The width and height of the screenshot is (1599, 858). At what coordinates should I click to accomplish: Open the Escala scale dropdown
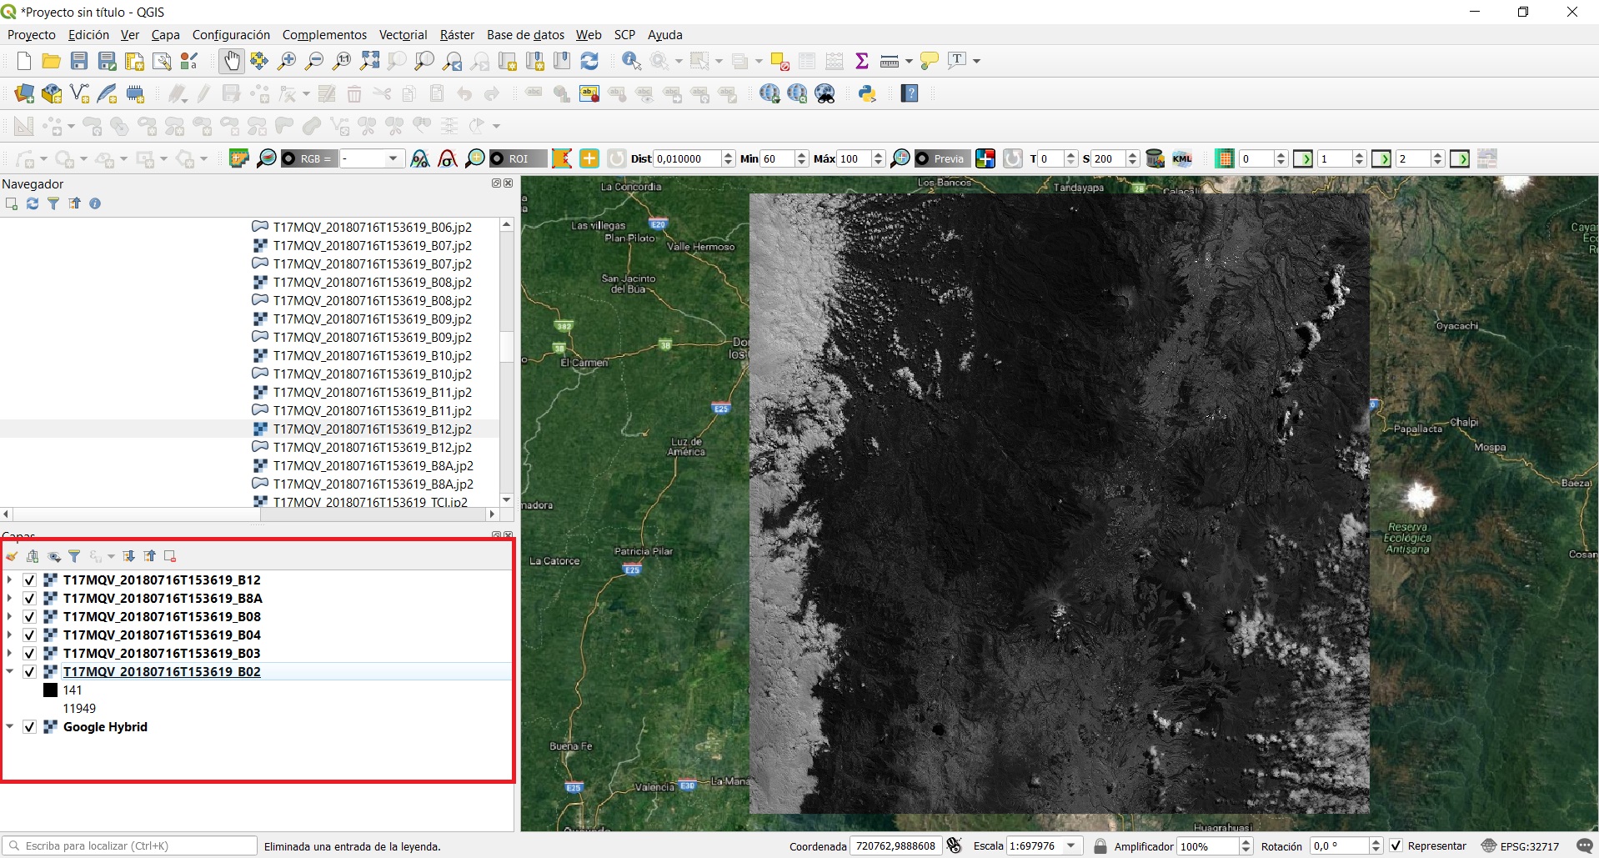(1071, 846)
